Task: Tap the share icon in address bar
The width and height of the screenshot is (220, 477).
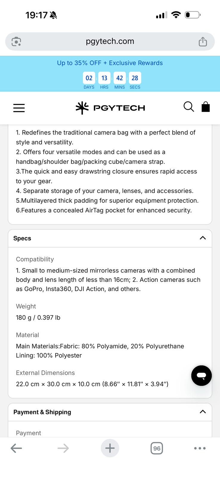Action: coord(203,41)
